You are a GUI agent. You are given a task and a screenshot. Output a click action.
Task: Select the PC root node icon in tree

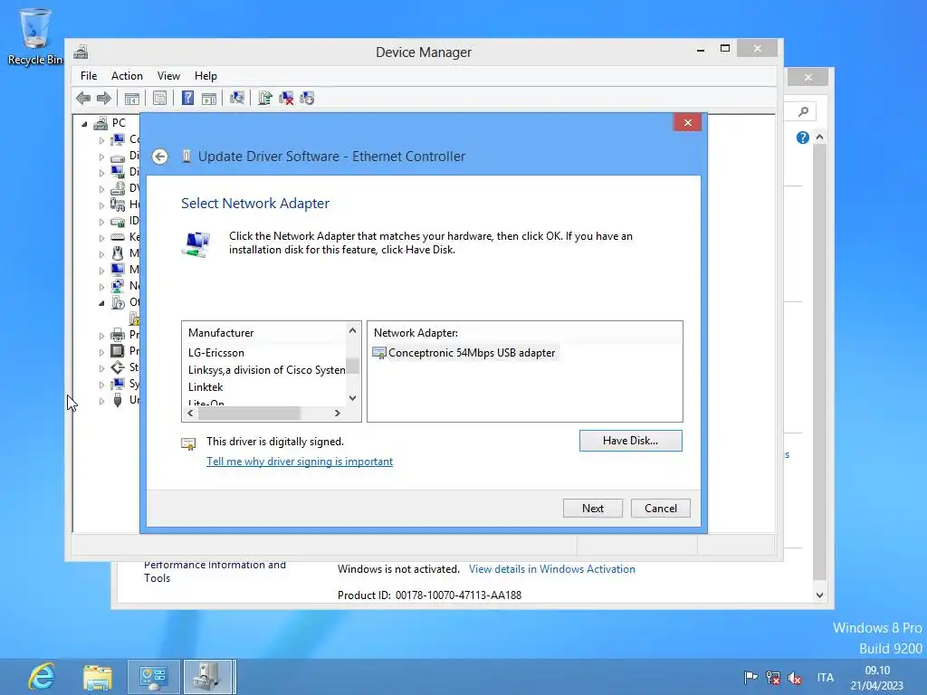pos(101,123)
